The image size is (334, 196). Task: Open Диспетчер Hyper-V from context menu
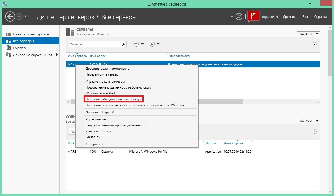100,112
